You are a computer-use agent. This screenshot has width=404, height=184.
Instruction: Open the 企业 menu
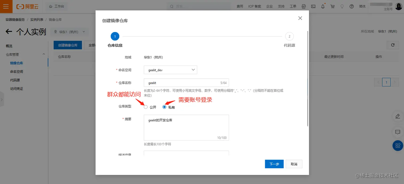(270, 6)
